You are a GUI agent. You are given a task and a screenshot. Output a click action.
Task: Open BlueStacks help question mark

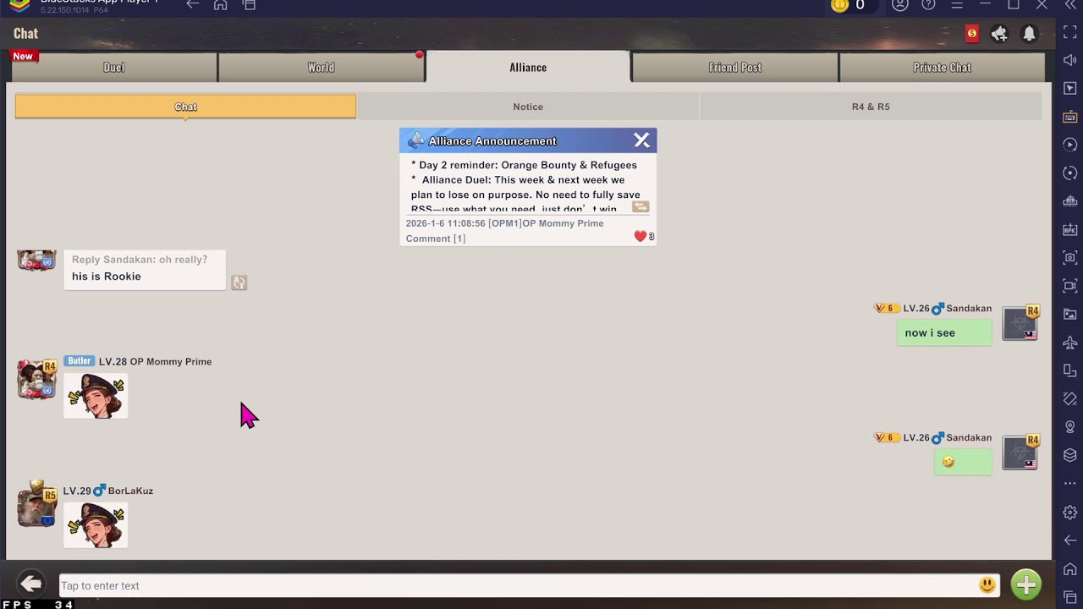928,5
